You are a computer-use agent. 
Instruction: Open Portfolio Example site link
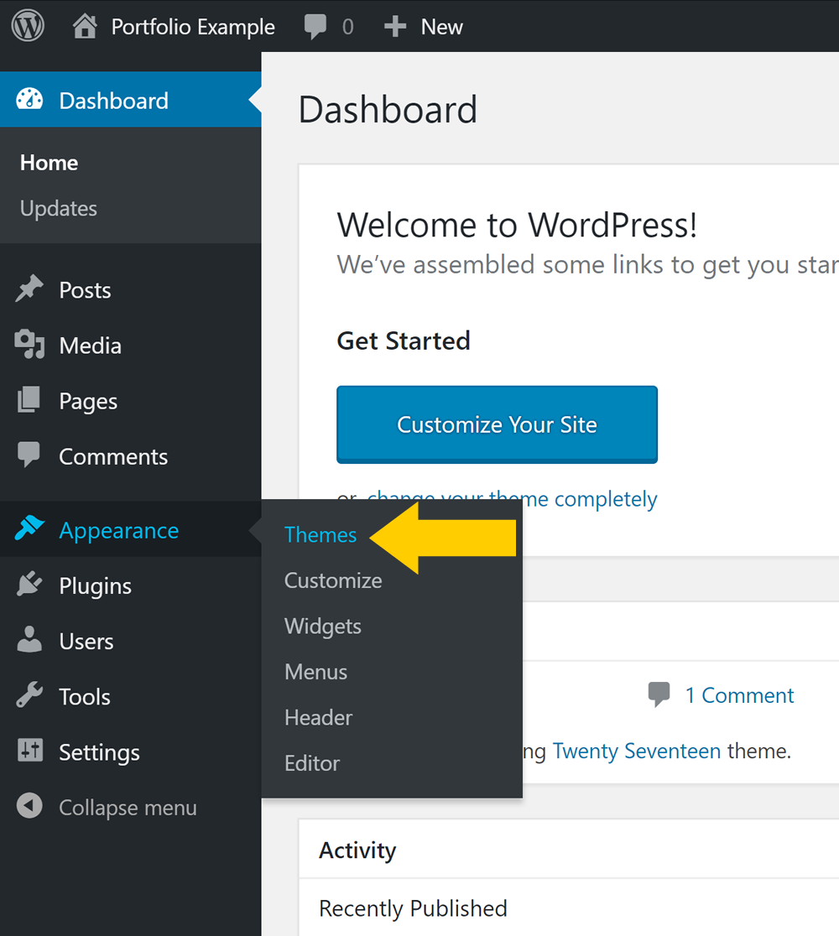(x=193, y=27)
